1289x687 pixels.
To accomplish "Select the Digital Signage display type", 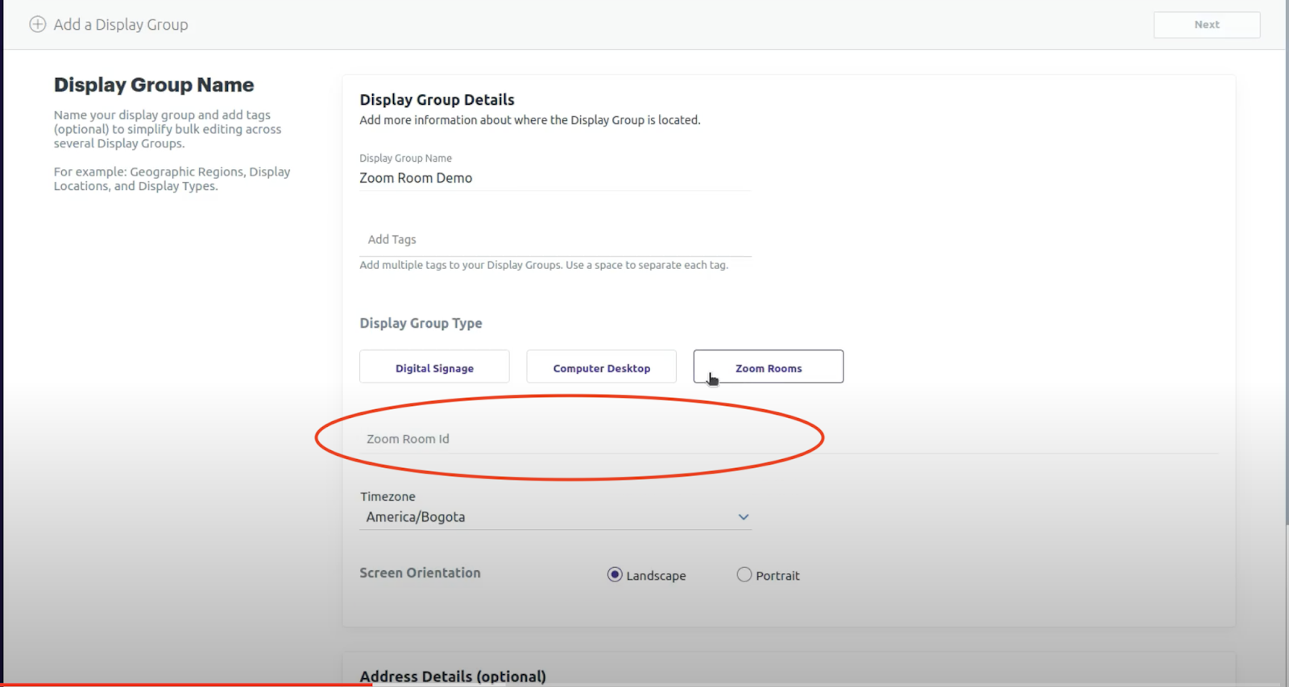I will point(434,367).
